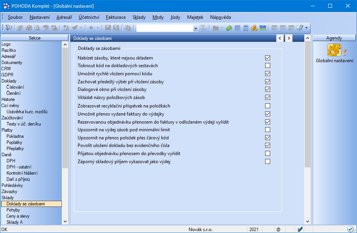Click the 2021 year in status bar
The image size is (357, 233).
[x=254, y=230]
